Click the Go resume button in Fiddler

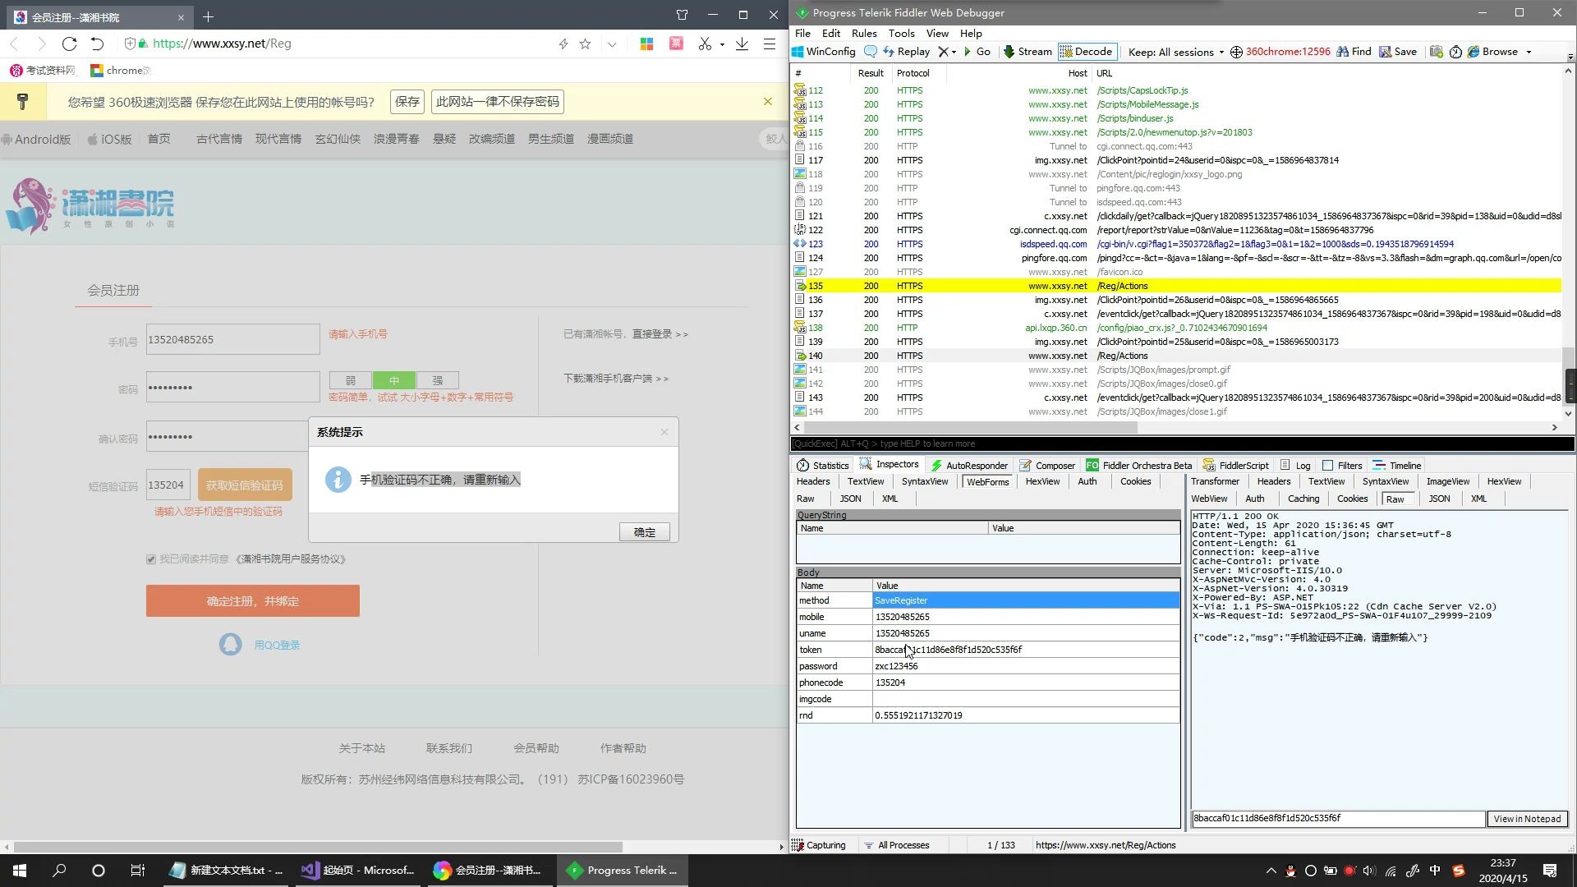point(977,51)
